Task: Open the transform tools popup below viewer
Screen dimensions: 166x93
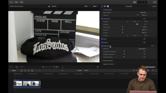Action: coord(11,67)
